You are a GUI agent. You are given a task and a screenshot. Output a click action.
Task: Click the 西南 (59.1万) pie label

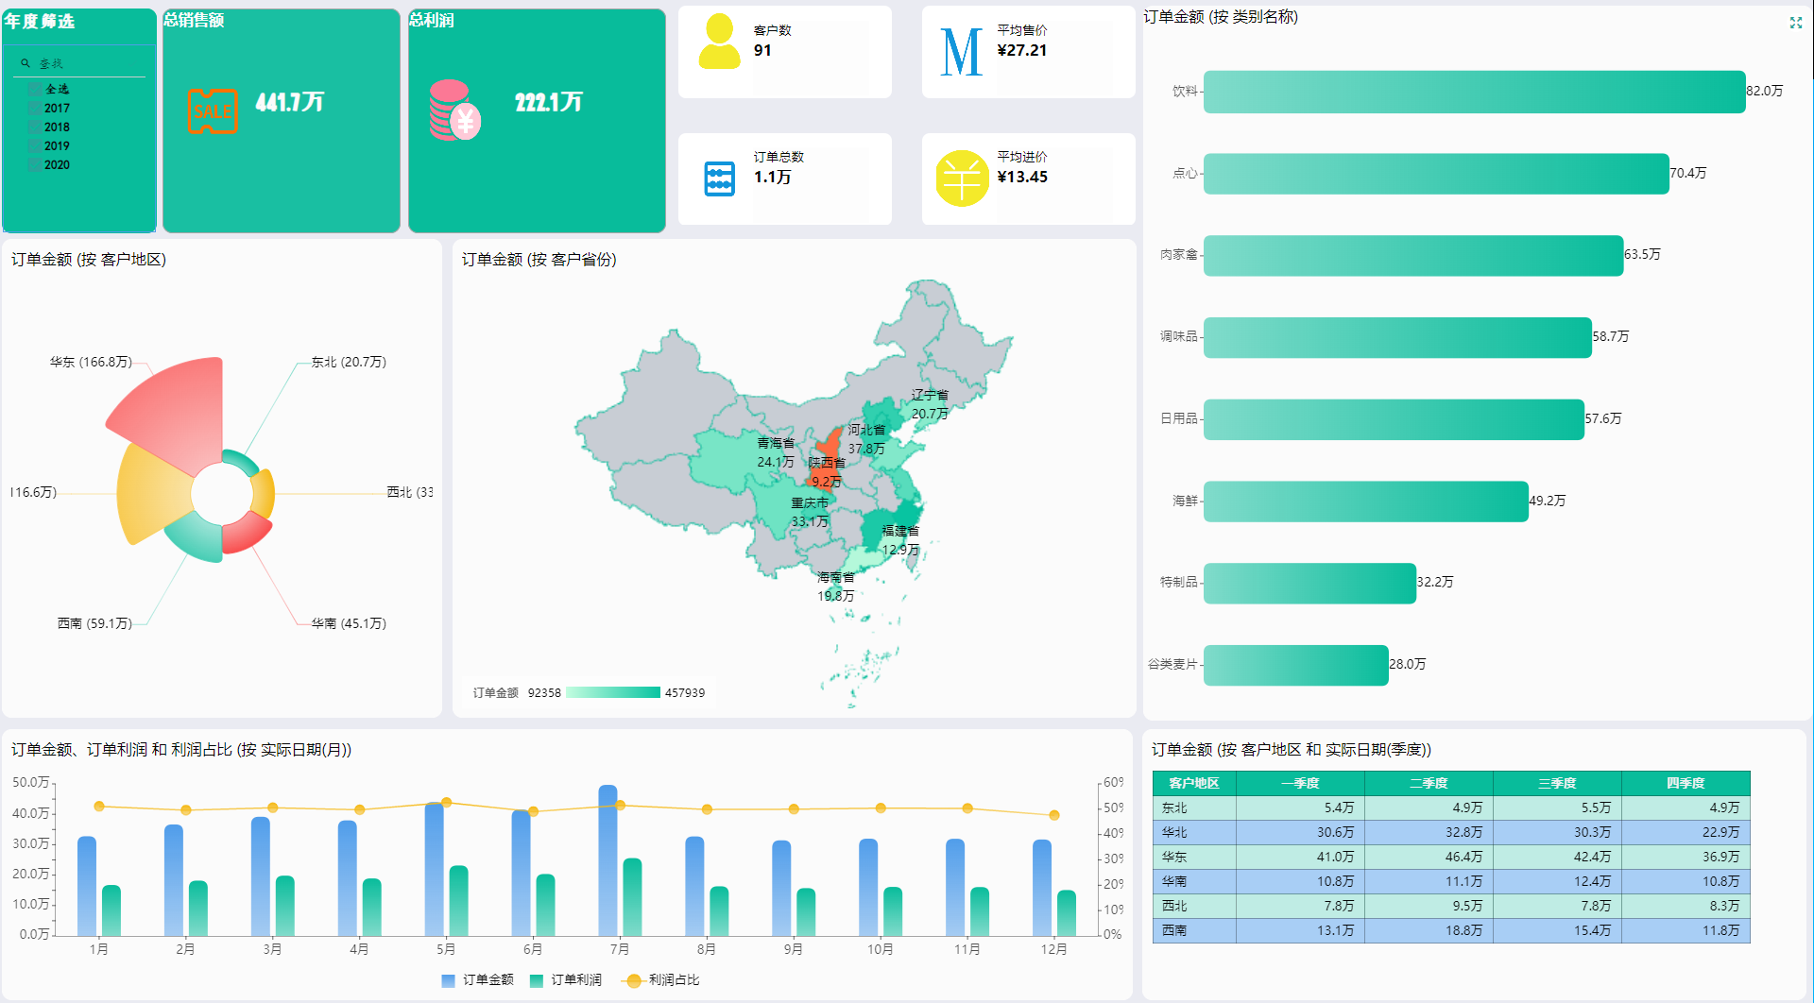94,623
